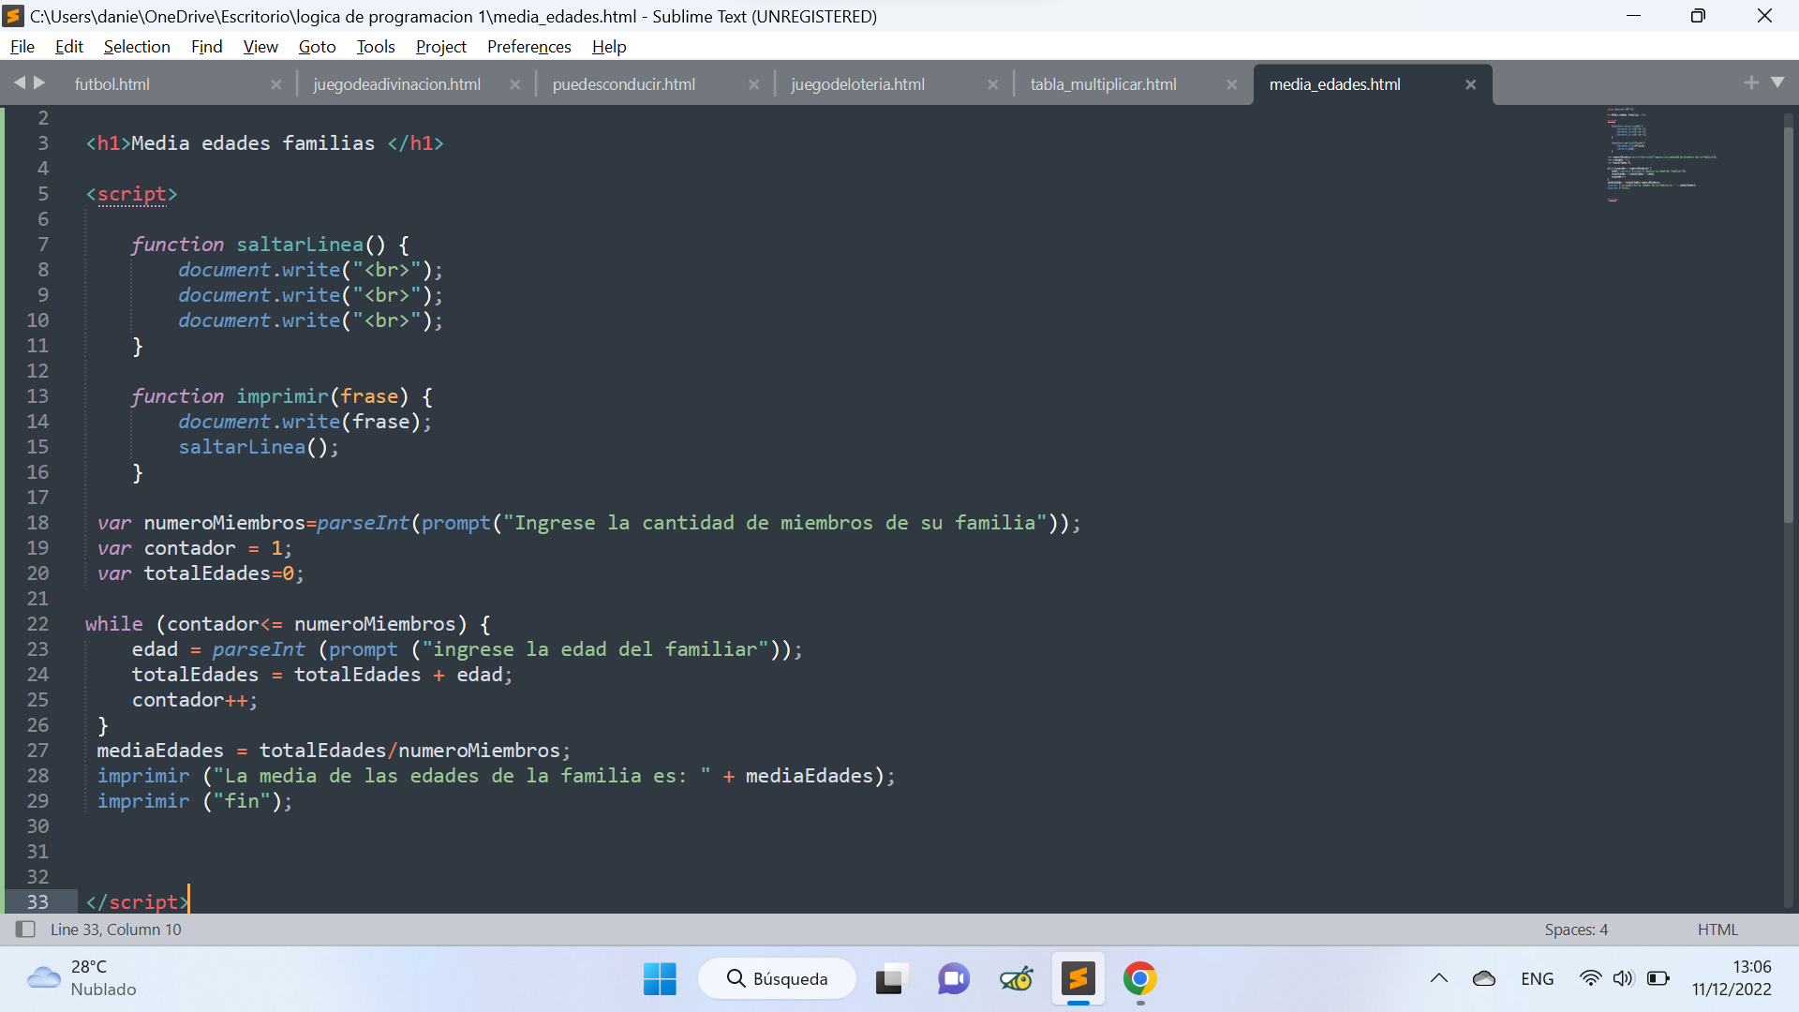Click the totalEdades variable on line 20
The image size is (1799, 1012).
coord(207,573)
